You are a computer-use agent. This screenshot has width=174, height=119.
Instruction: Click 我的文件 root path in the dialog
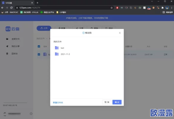[x=57, y=42]
